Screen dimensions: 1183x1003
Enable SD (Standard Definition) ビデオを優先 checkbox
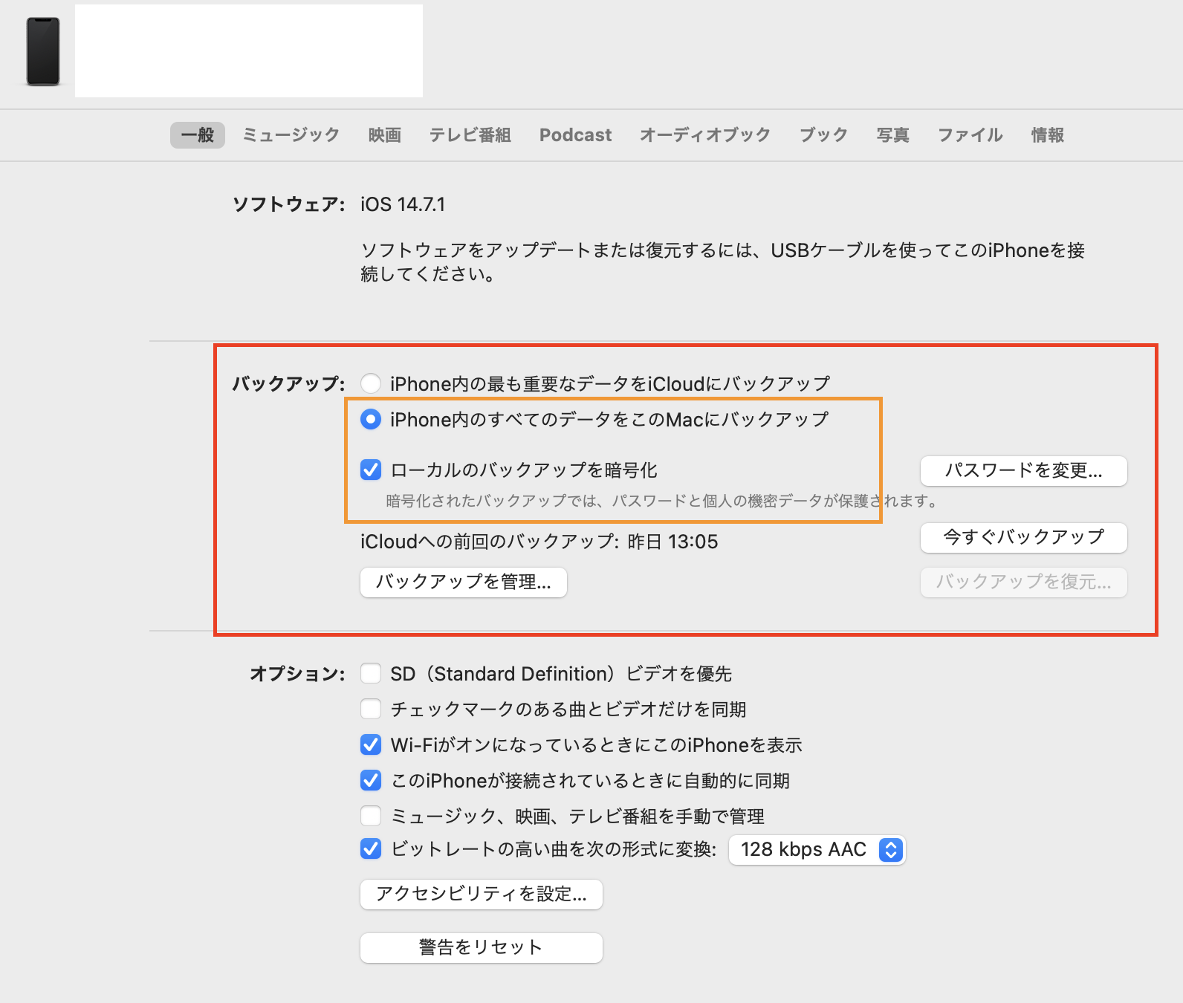[x=371, y=673]
